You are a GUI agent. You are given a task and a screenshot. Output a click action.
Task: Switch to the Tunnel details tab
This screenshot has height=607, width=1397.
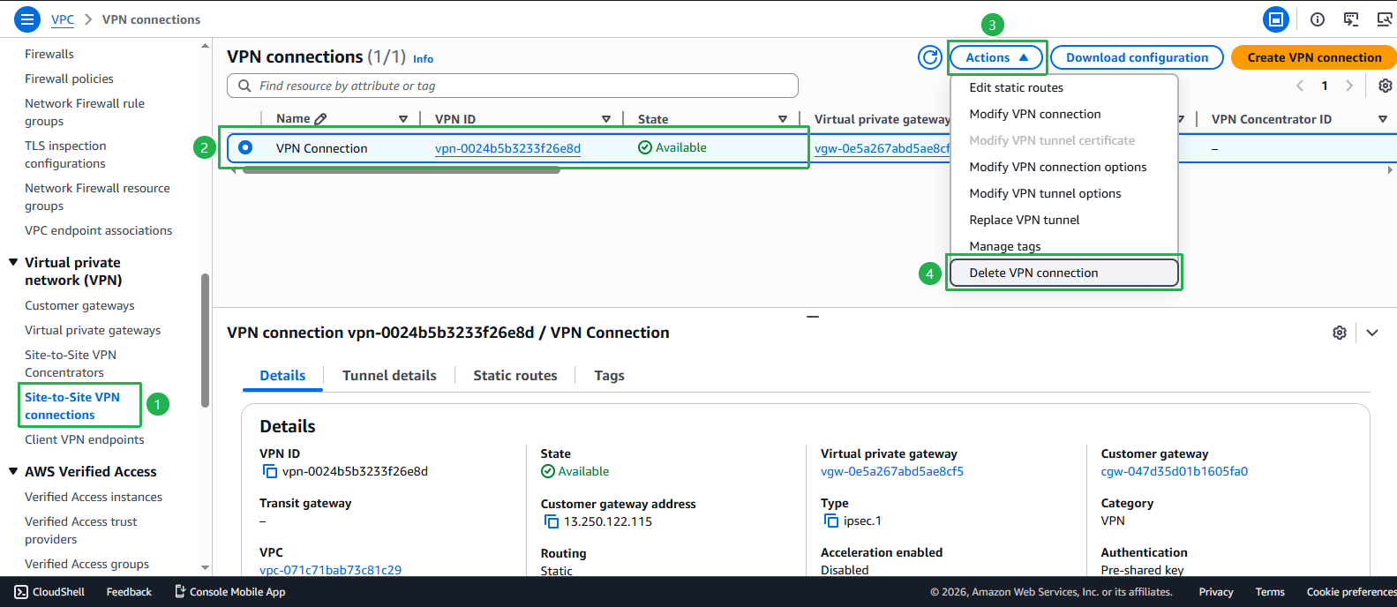(x=389, y=375)
